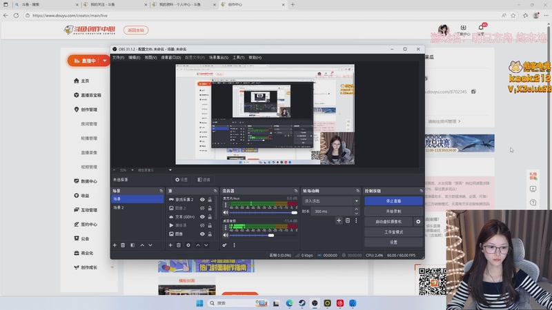Open 编辑(E) menu in OBS

[134, 58]
